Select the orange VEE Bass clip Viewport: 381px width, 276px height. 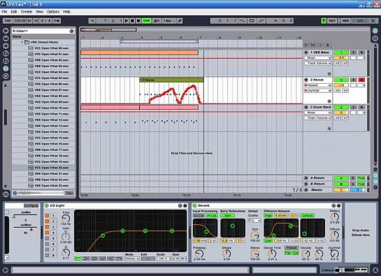tap(140, 52)
